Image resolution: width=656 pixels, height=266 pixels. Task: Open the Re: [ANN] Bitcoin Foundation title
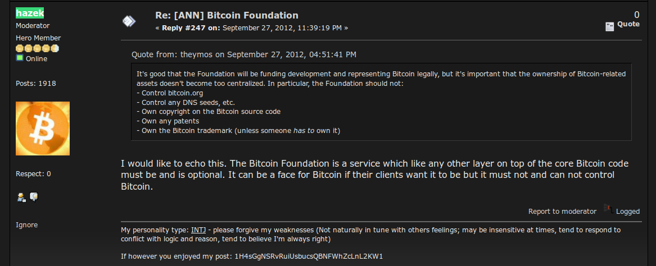pyautogui.click(x=227, y=16)
